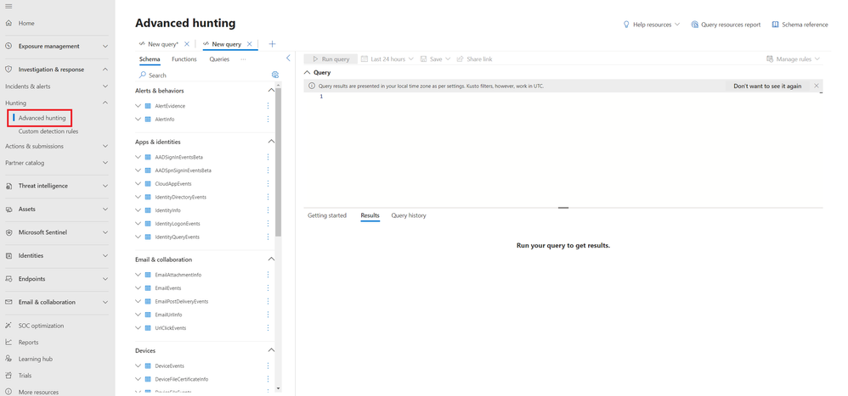Expand Incidents & alerts group
848x396 pixels.
[x=105, y=86]
